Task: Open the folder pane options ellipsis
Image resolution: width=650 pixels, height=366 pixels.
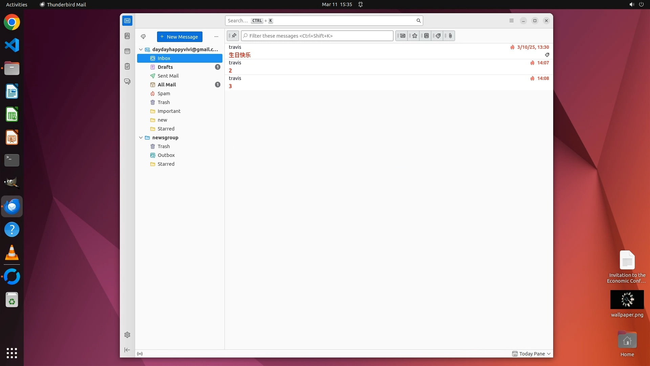Action: (x=216, y=37)
